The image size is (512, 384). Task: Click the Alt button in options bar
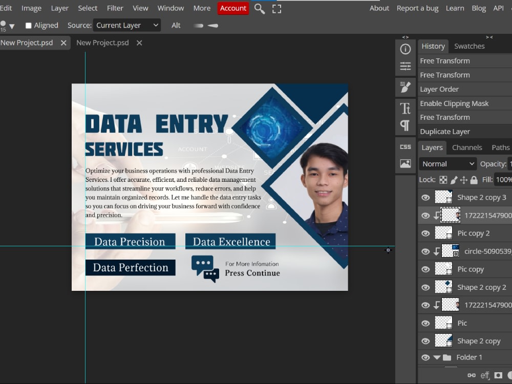pos(176,26)
